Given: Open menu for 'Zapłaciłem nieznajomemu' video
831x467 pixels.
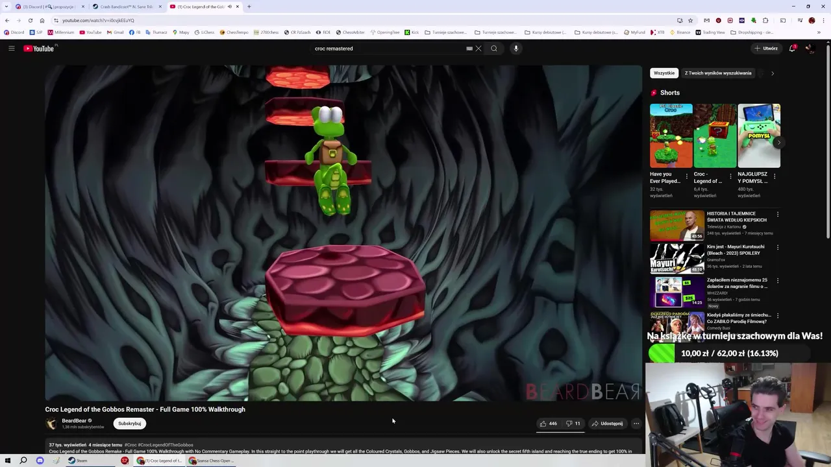Looking at the screenshot, I should (778, 280).
